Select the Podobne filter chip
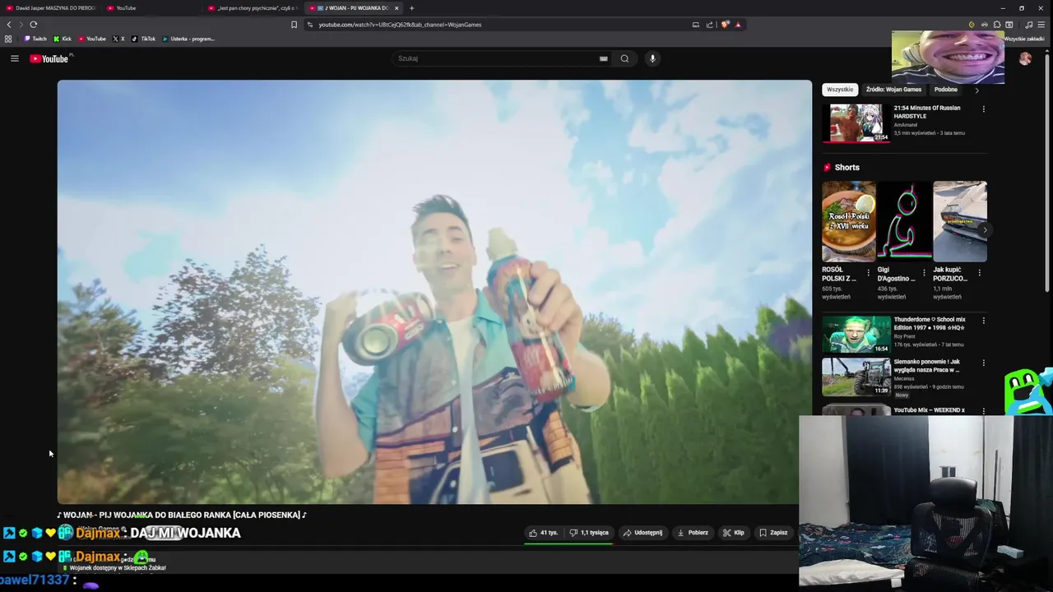 click(946, 90)
